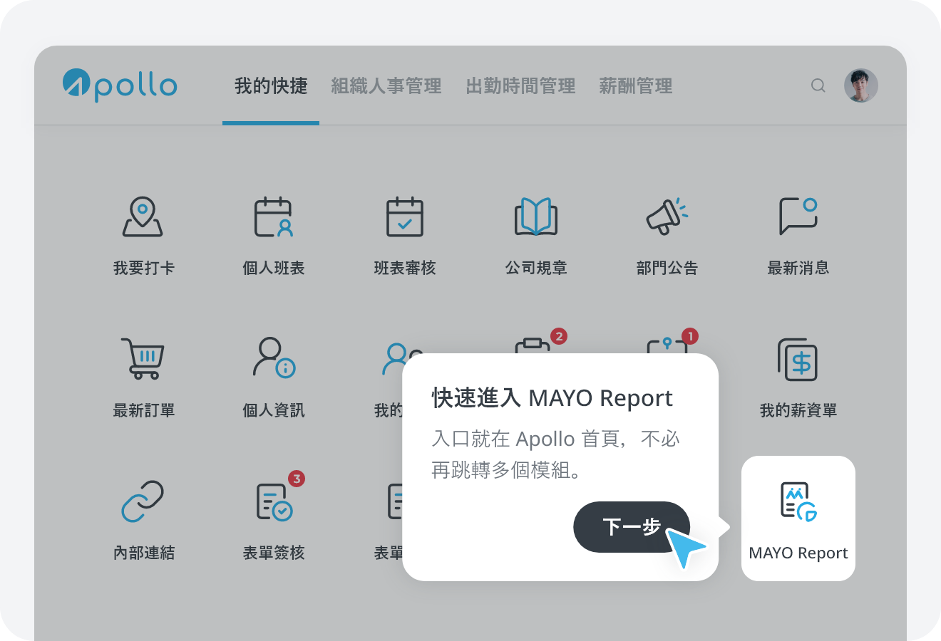Open the 內部連結 chain link icon

coord(143,501)
